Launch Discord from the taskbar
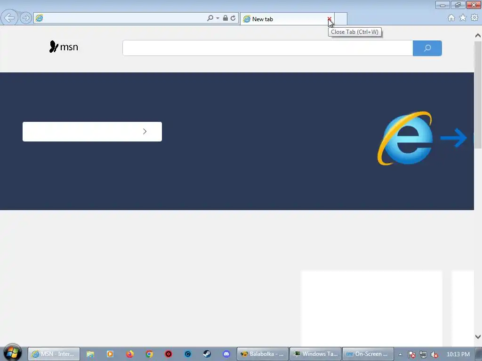This screenshot has width=482, height=361. tap(226, 354)
